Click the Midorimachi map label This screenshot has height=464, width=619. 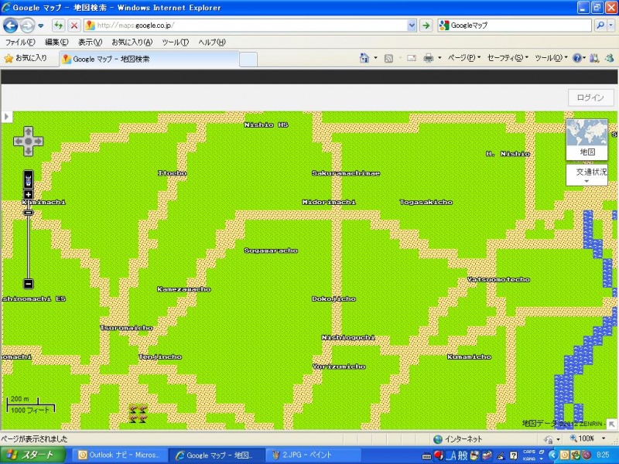[x=329, y=202]
